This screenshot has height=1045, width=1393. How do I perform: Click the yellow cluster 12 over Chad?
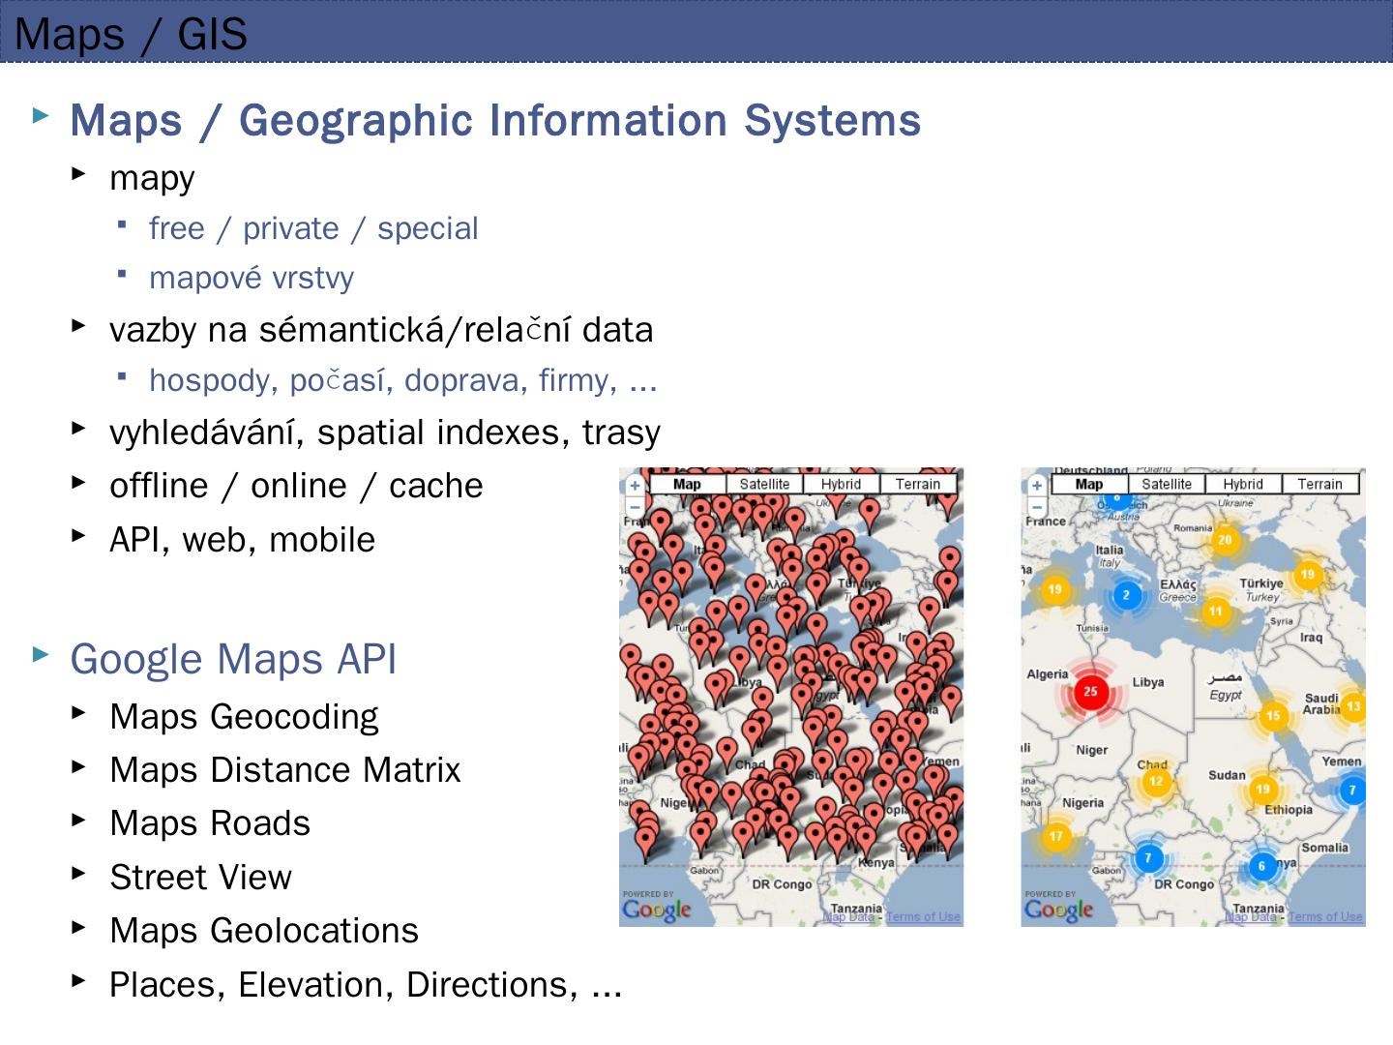(x=1156, y=781)
